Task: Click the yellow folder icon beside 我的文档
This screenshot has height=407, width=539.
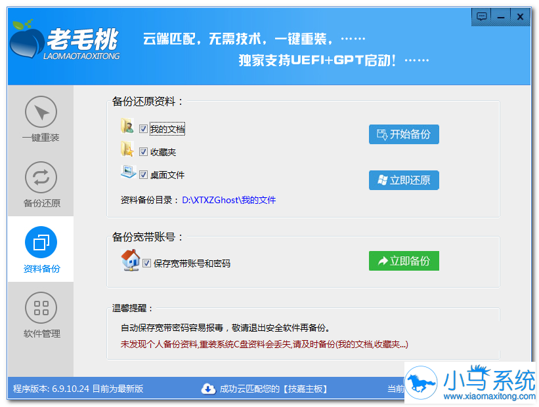Action: pos(127,128)
